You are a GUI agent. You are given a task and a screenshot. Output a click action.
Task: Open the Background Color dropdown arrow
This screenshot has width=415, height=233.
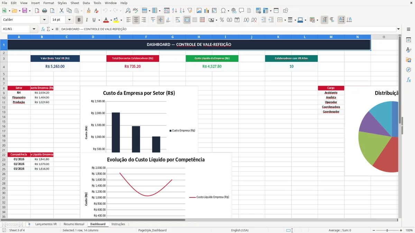click(x=121, y=20)
